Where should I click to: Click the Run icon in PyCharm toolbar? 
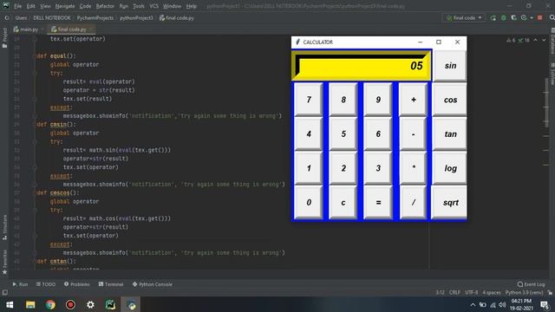click(x=493, y=17)
